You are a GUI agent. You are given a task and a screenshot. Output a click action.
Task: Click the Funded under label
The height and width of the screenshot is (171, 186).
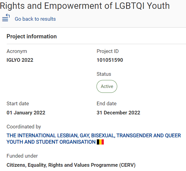click(22, 156)
